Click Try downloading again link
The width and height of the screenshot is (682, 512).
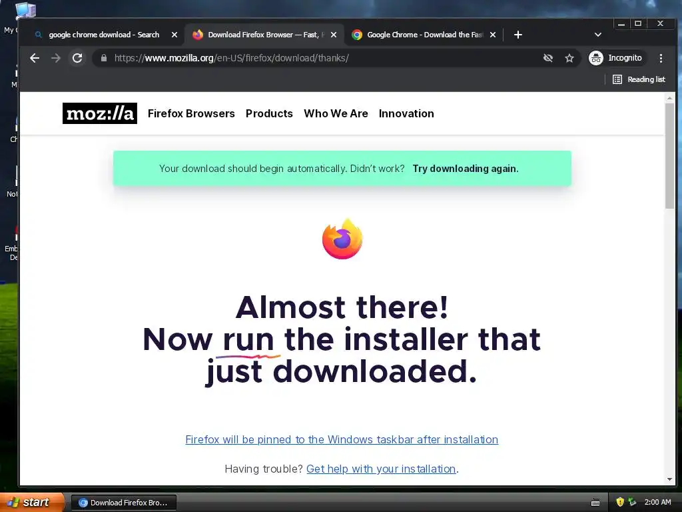[x=466, y=169]
